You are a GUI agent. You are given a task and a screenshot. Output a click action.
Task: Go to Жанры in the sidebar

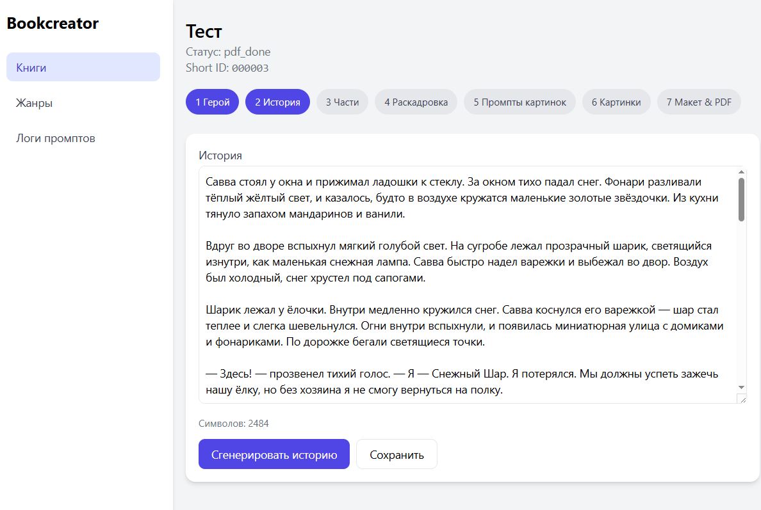click(x=35, y=103)
